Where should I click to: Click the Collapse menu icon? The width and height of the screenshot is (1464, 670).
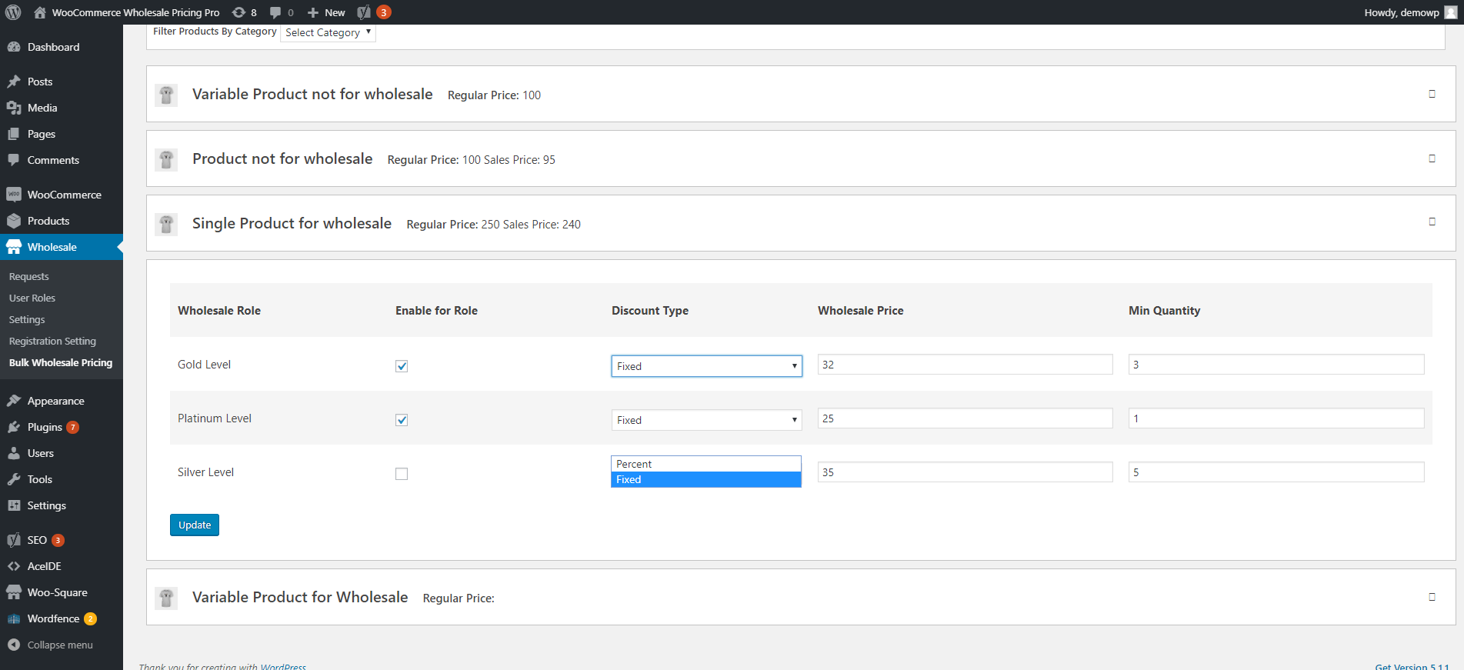click(x=14, y=645)
